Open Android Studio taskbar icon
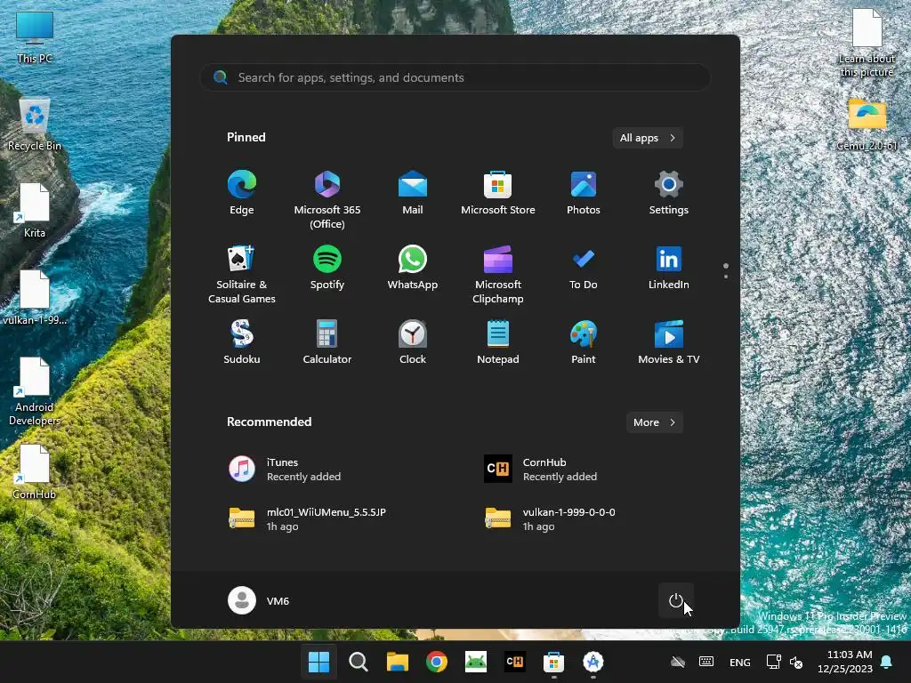Screen dimensions: 911x683 point(475,662)
